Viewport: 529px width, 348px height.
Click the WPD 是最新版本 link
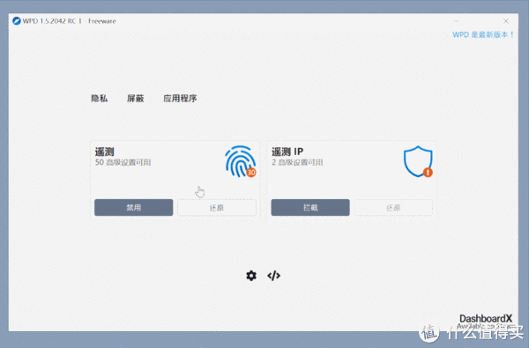[483, 34]
